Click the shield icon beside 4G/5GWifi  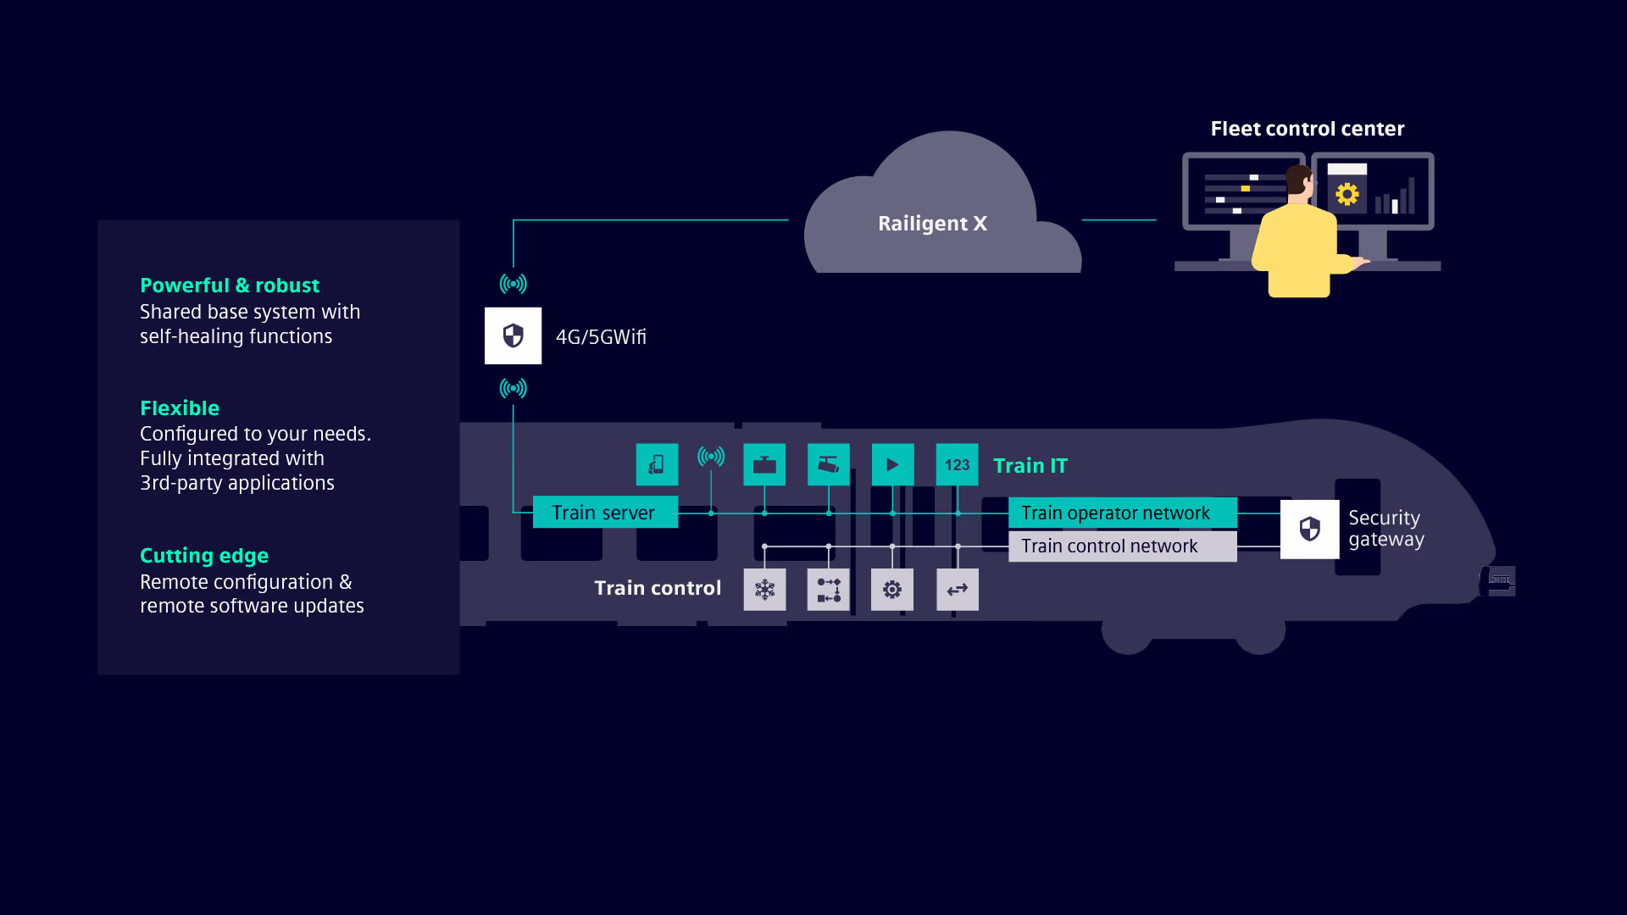[x=513, y=336]
